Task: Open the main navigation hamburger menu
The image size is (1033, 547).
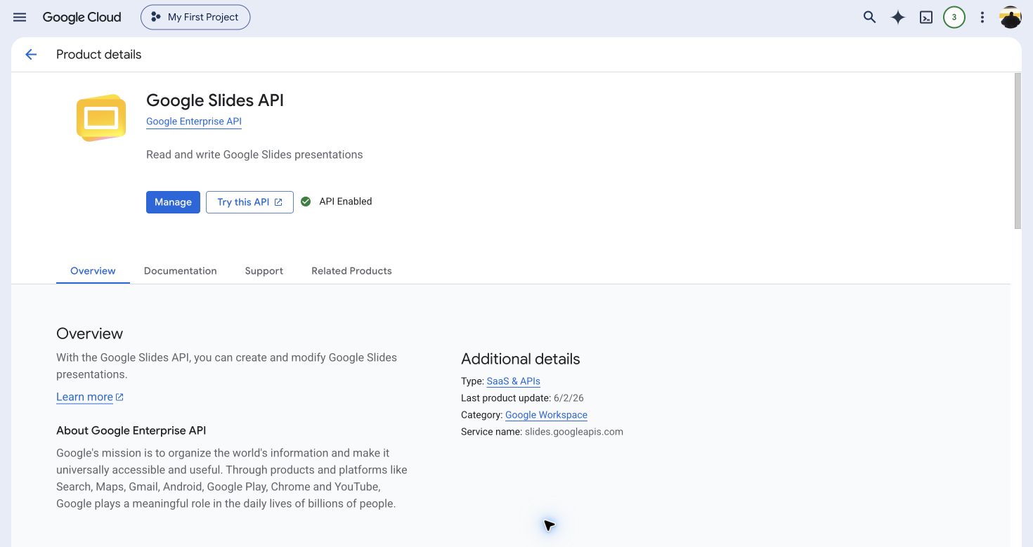Action: pyautogui.click(x=20, y=18)
